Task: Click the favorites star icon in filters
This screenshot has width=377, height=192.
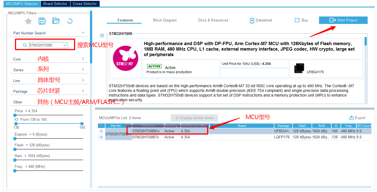Action: pyautogui.click(x=28, y=21)
